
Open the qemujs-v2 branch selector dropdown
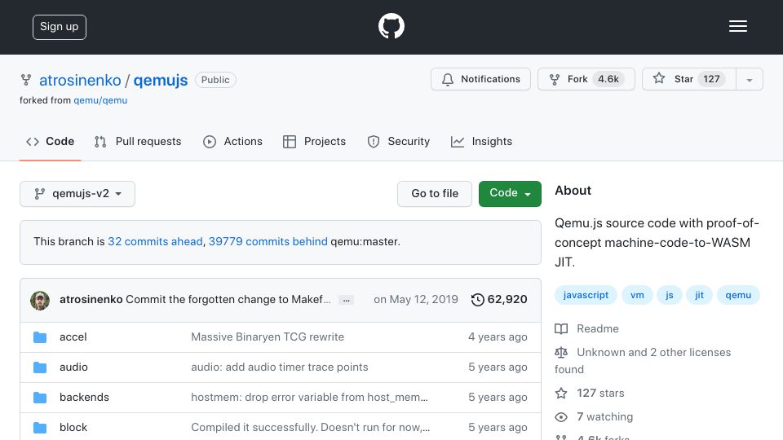[x=77, y=194]
